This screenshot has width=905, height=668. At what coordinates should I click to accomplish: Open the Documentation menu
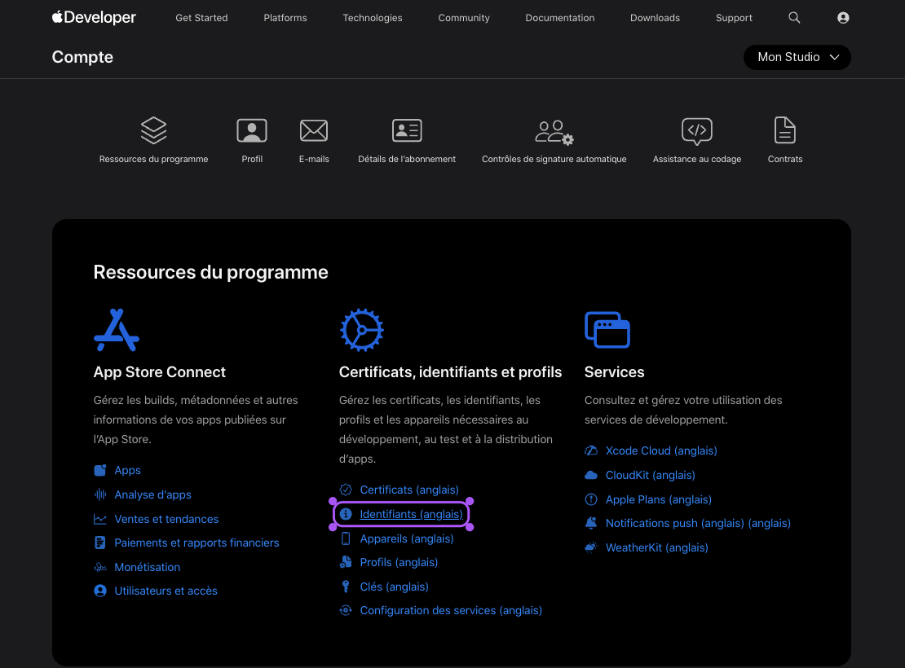560,18
